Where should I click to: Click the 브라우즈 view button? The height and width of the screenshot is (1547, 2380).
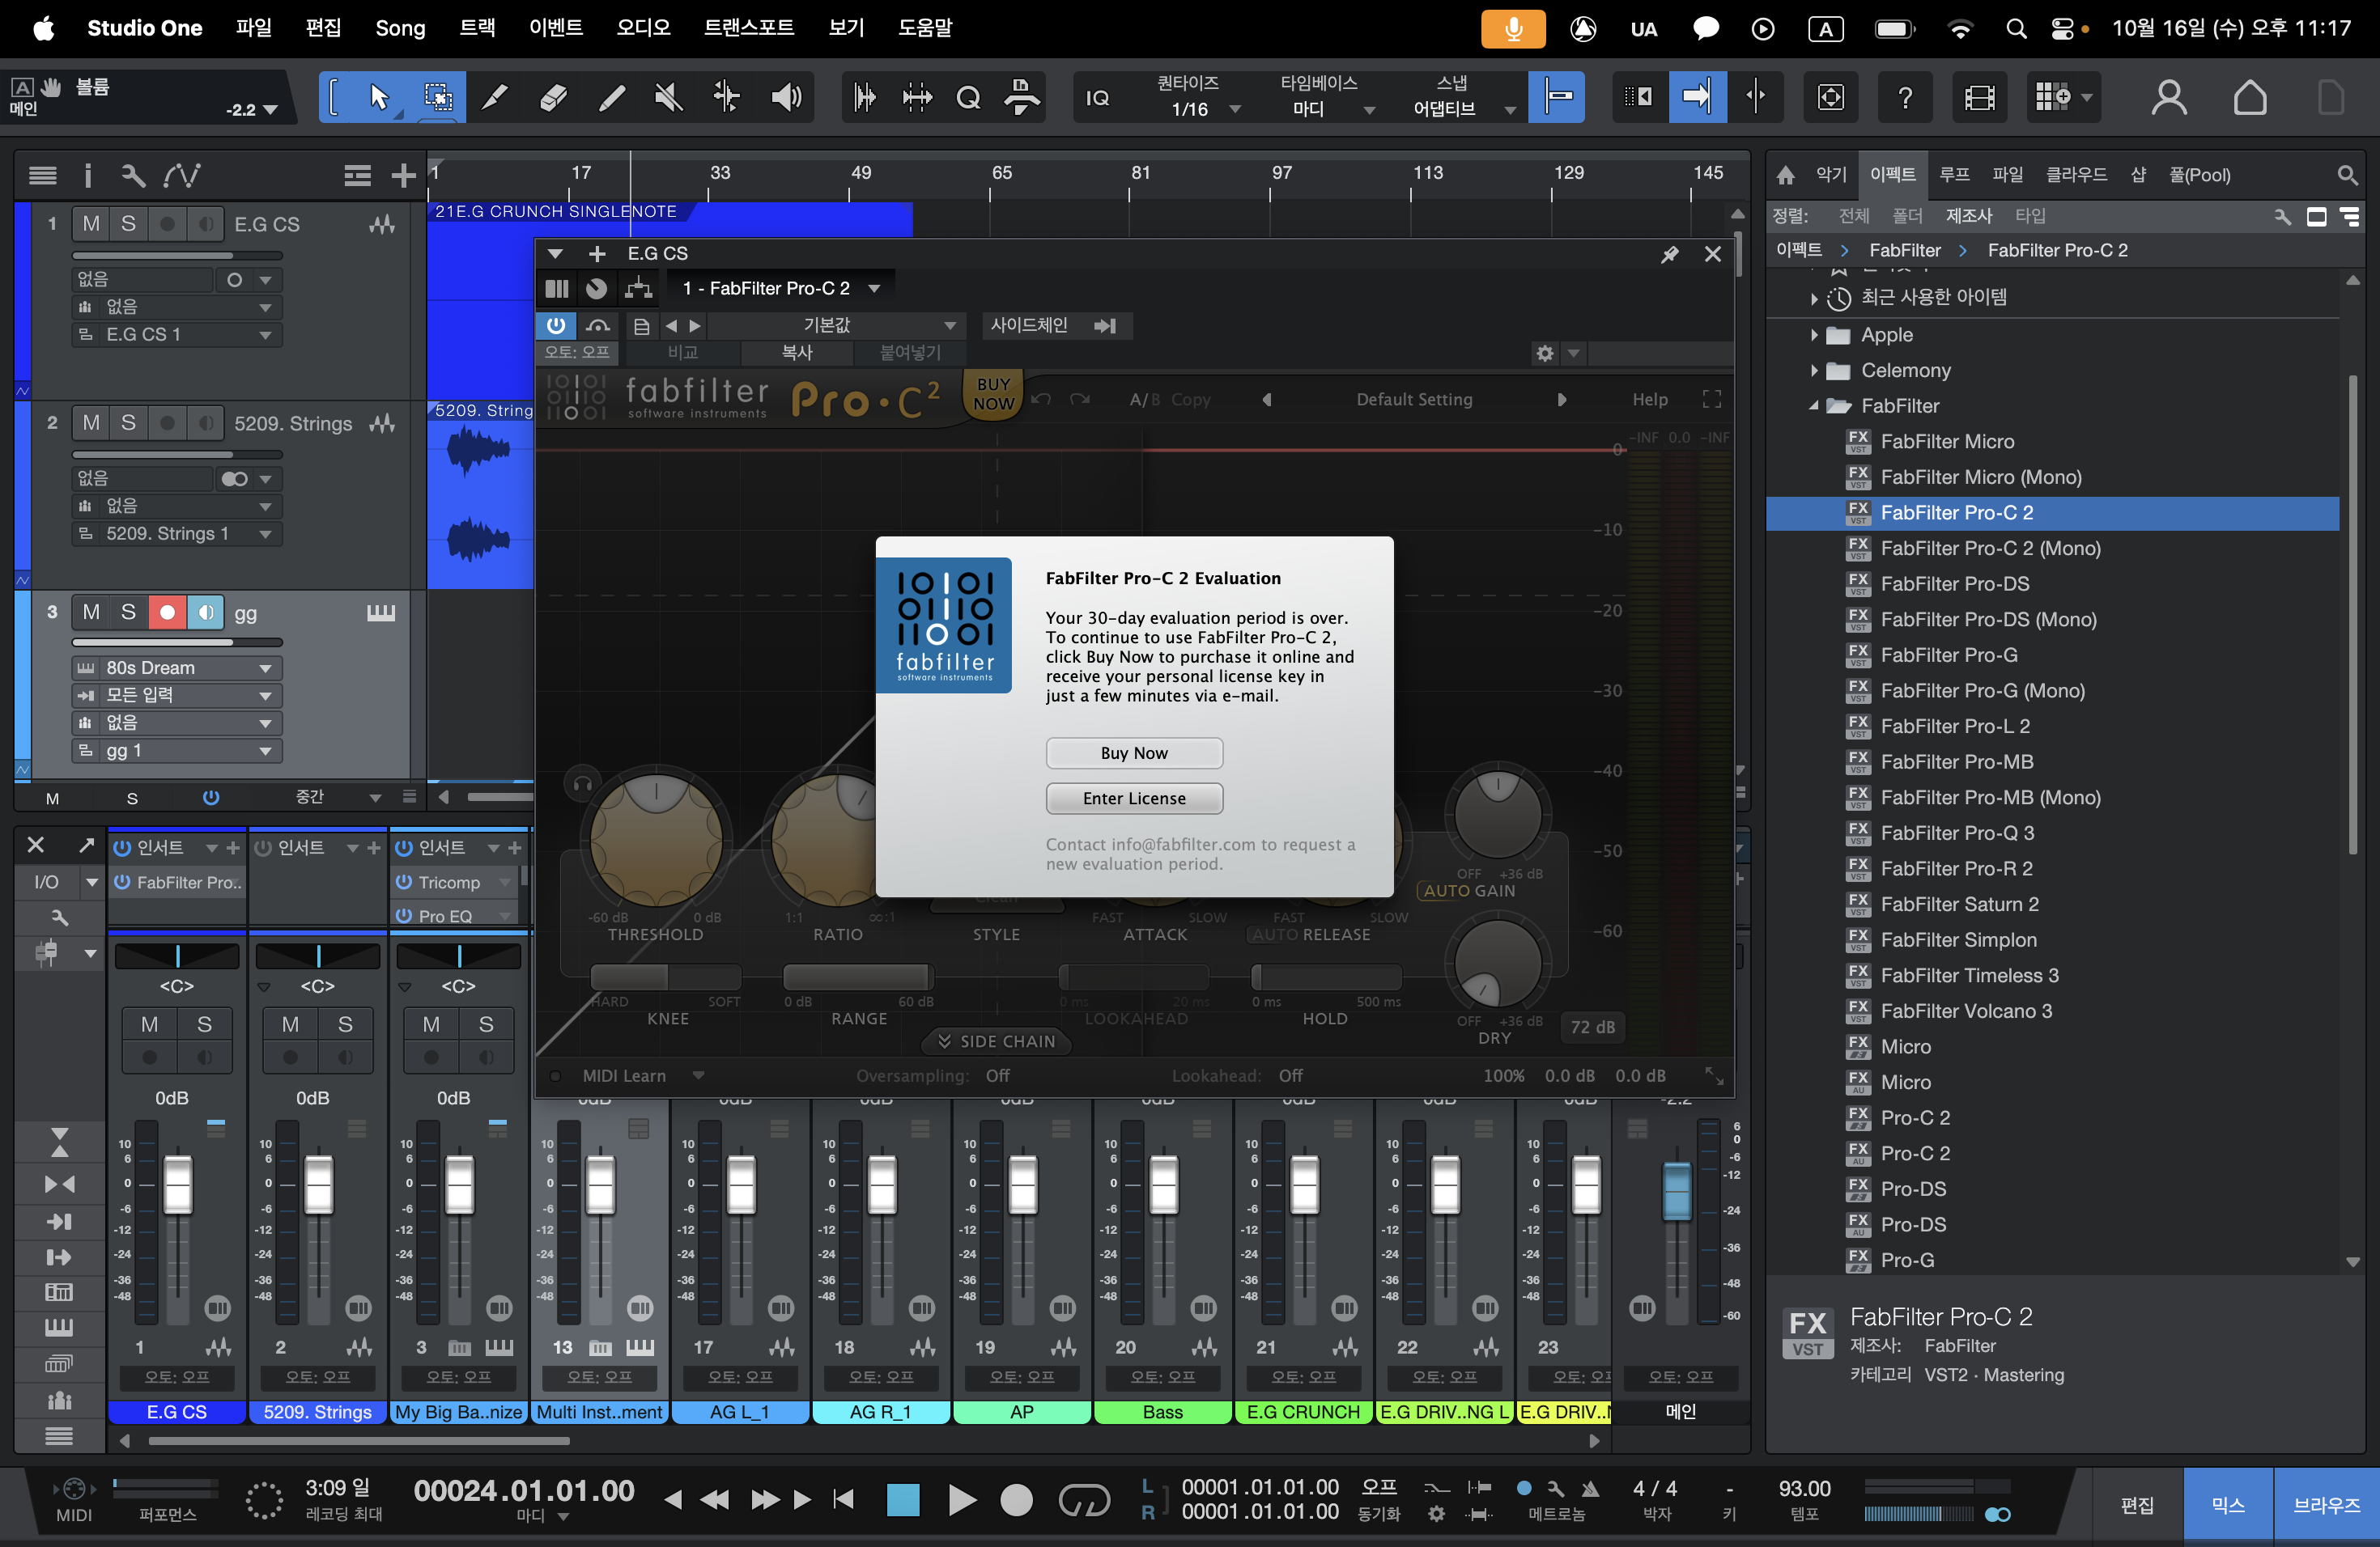(x=2326, y=1504)
